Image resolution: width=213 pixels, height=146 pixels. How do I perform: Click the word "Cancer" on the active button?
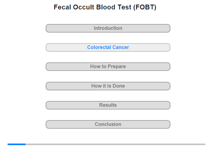click(x=120, y=47)
